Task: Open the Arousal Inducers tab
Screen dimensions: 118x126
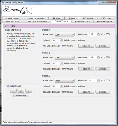Action: point(82,21)
